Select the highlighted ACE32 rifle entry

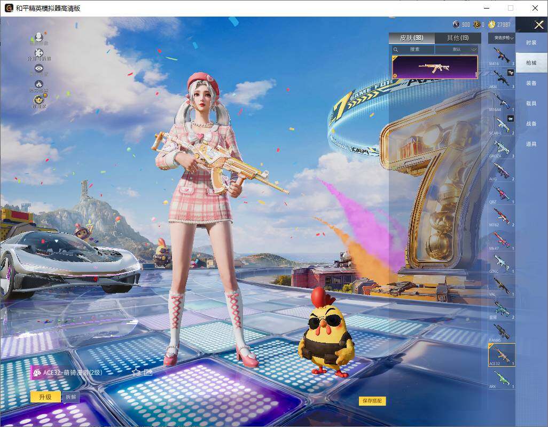[x=502, y=355]
